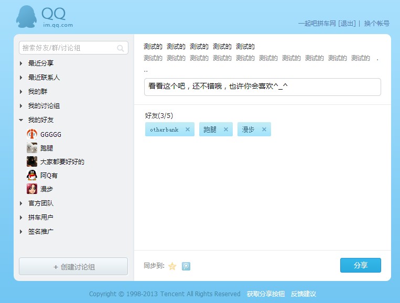
Task: Click 阿Q有 penguin avatar
Action: (x=32, y=175)
